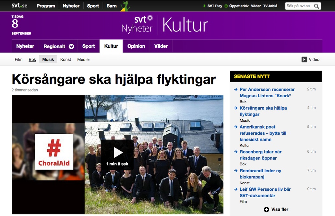Go to Öppet arkiv

pos(239,6)
